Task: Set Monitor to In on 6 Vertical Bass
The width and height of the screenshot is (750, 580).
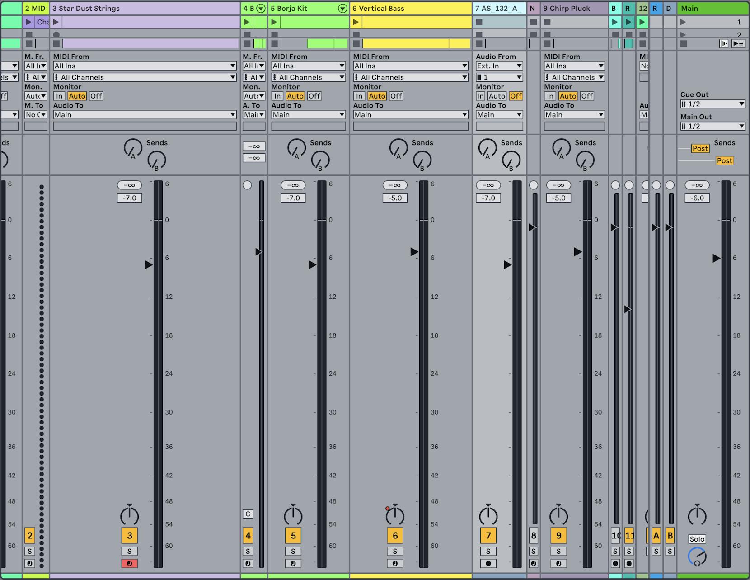Action: (x=359, y=96)
